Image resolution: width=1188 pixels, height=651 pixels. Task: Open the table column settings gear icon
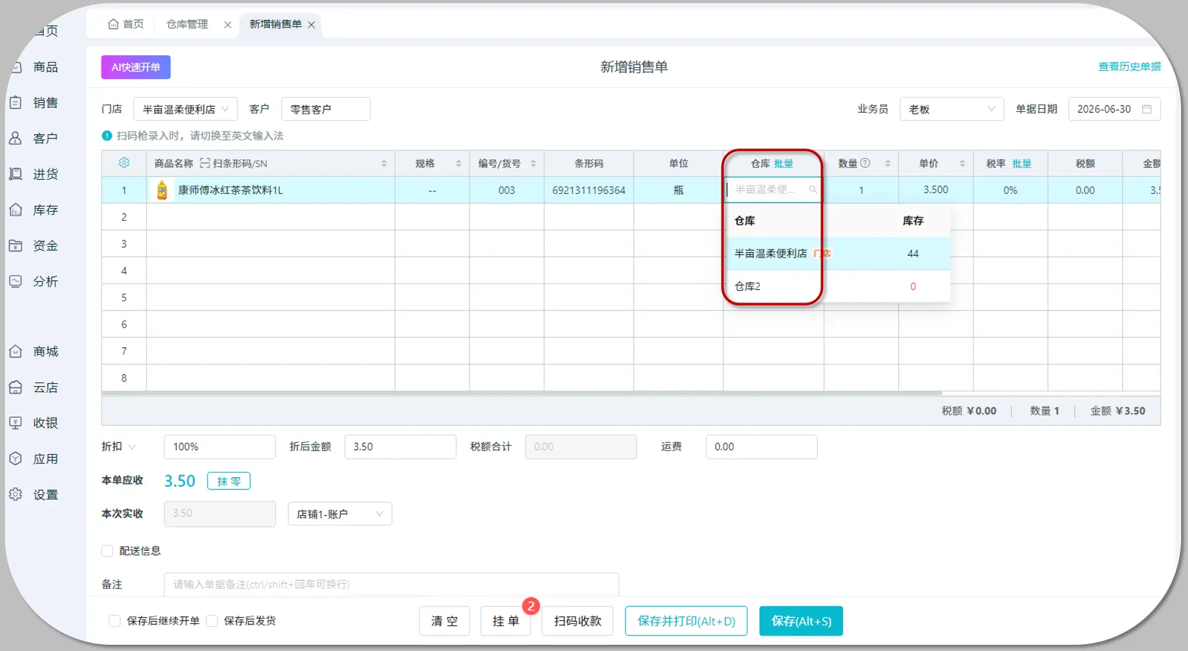pos(124,163)
